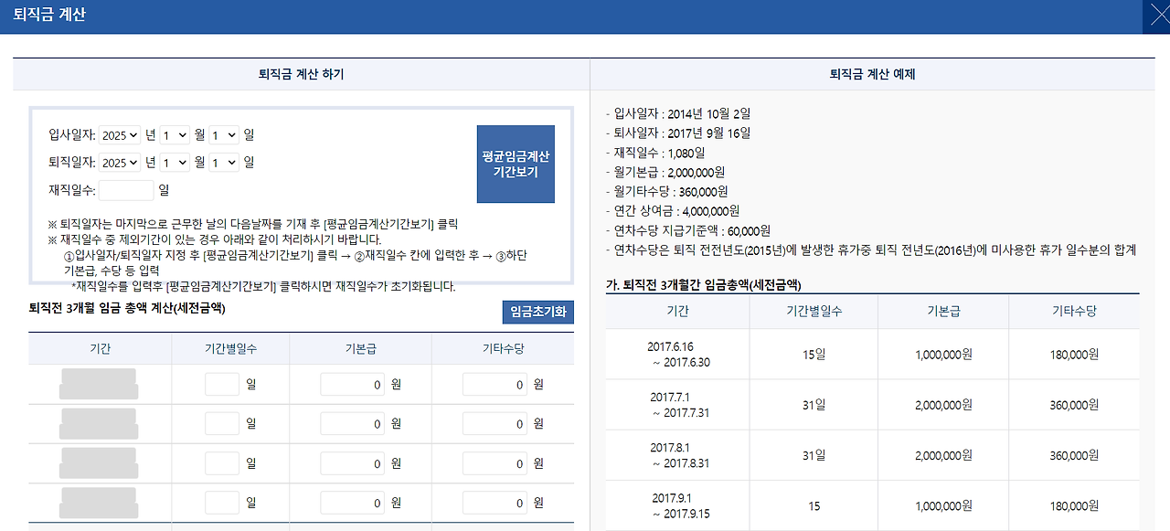Click the 임금초기화 button

[x=538, y=312]
